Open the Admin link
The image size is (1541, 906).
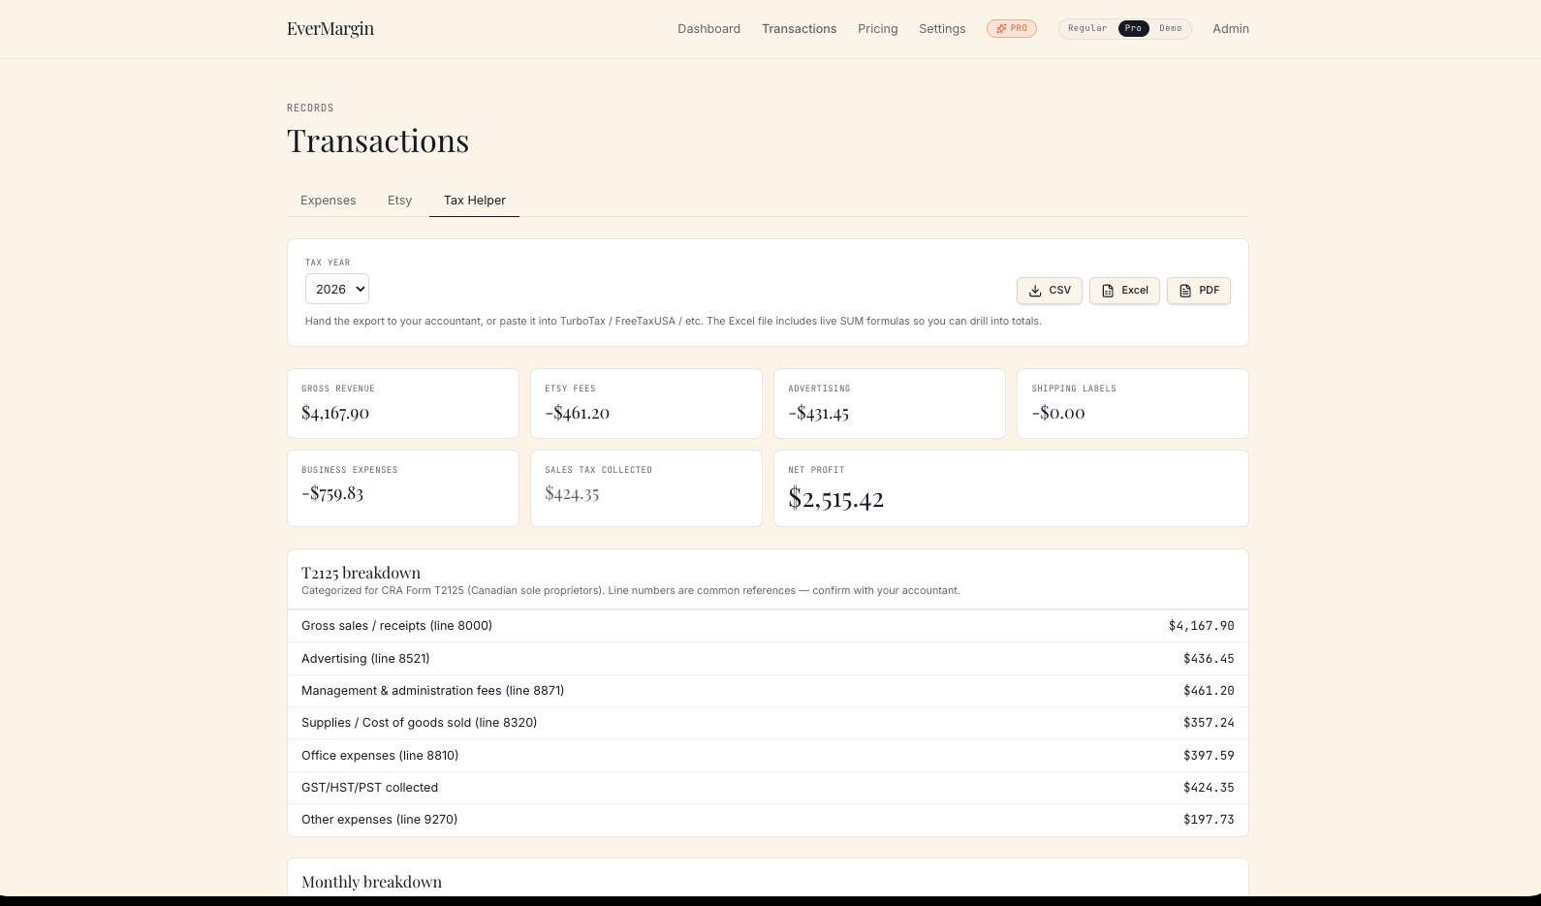click(x=1230, y=29)
